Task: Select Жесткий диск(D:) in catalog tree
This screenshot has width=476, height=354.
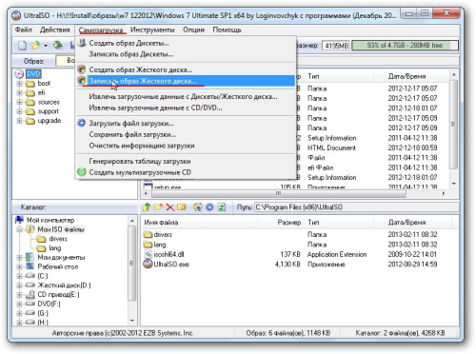Action: tap(64, 285)
